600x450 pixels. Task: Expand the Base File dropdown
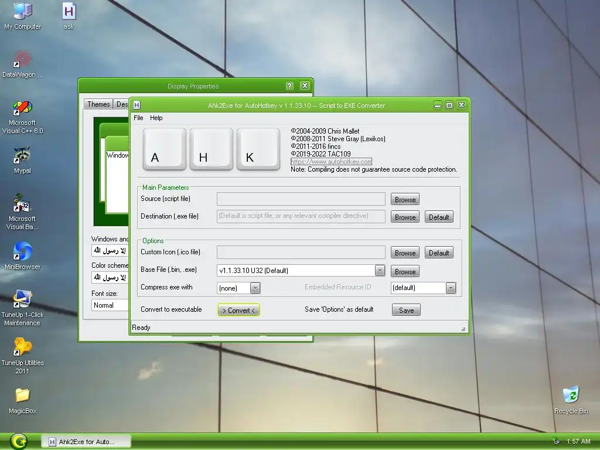380,270
